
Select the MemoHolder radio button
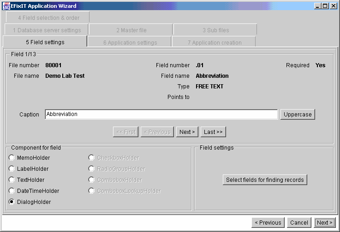click(12, 158)
